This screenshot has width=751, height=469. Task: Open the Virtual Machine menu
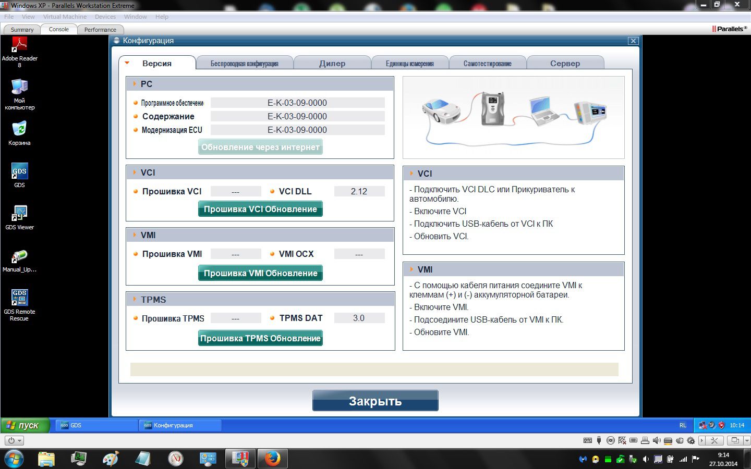(65, 17)
